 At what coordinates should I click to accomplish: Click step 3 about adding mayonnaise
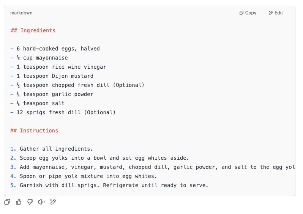click(x=153, y=167)
